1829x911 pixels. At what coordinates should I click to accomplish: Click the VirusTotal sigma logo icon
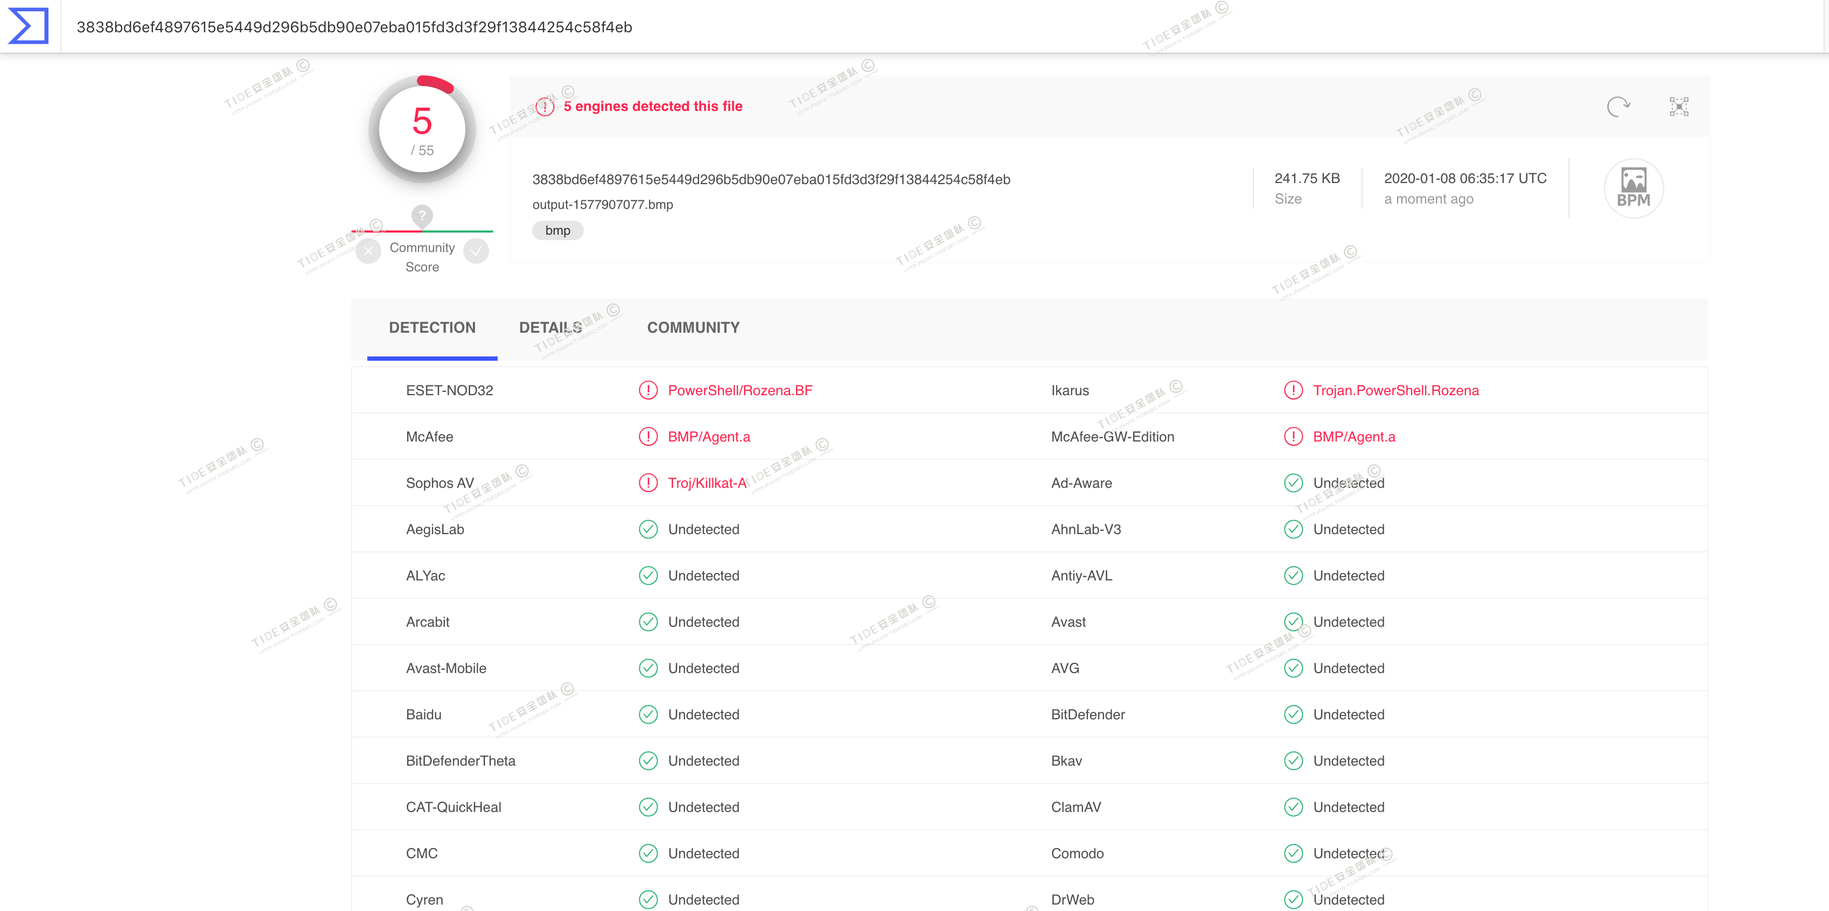tap(29, 26)
